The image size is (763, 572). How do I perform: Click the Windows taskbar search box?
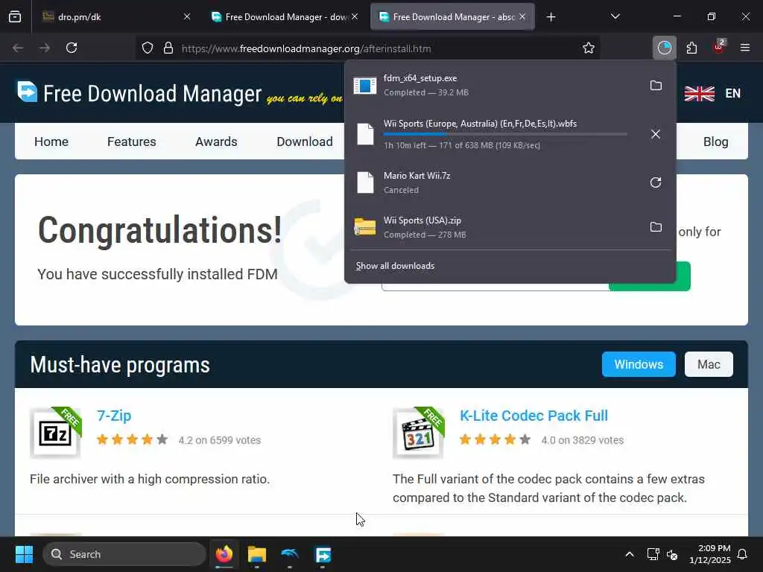point(124,554)
